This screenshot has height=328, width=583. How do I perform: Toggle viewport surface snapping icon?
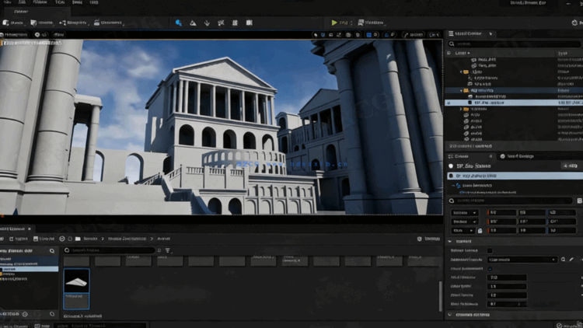358,34
